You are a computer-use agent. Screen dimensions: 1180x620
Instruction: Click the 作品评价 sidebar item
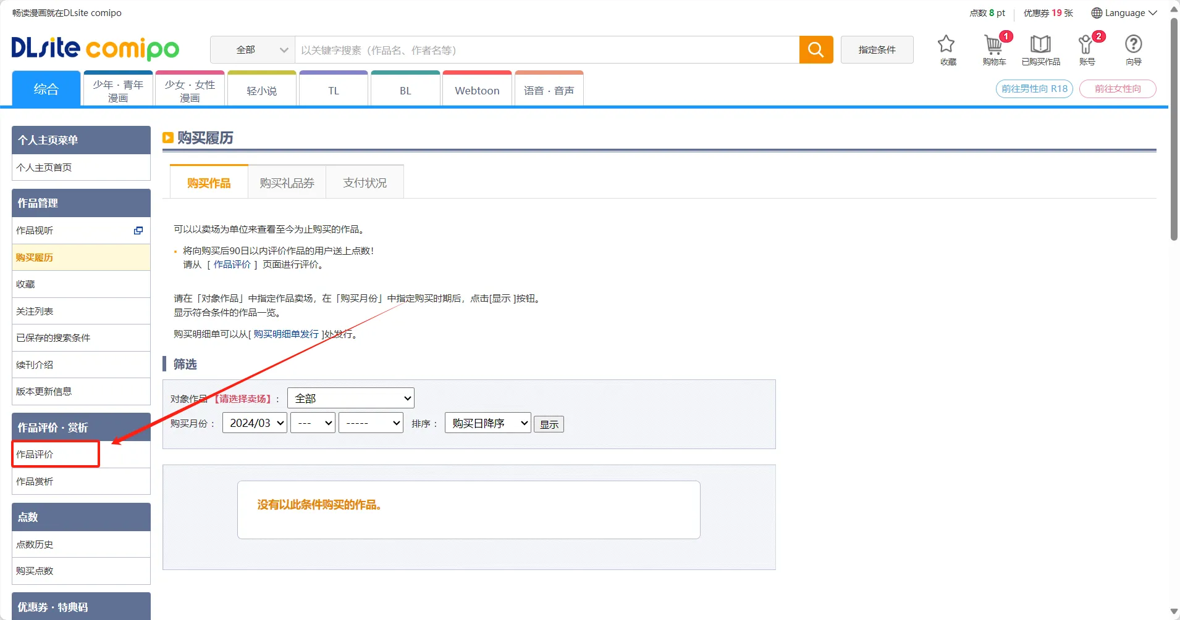35,455
